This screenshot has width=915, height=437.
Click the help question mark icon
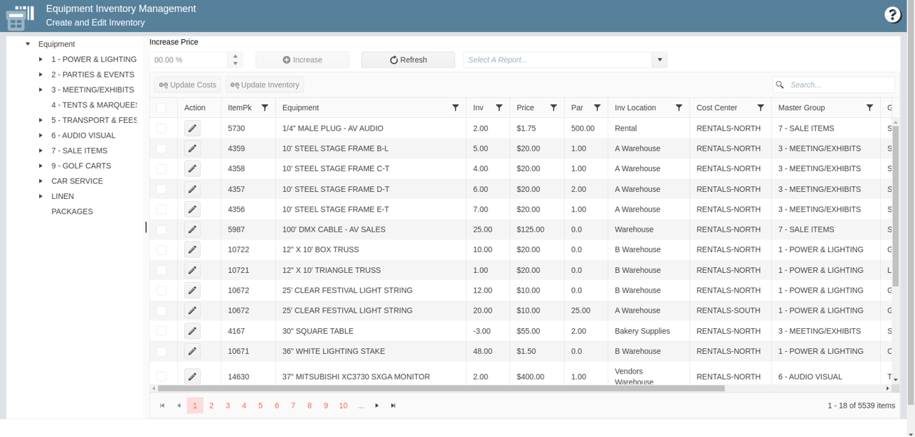[892, 14]
